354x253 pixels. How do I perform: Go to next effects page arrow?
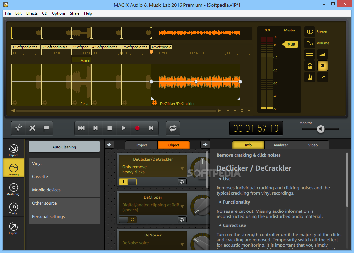[x=205, y=145]
